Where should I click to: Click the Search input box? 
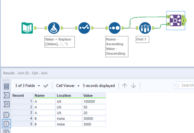186,85
